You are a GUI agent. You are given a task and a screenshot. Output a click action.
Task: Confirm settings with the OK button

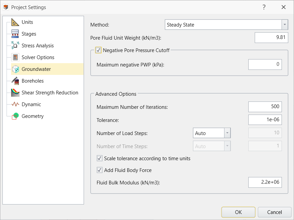pyautogui.click(x=238, y=212)
